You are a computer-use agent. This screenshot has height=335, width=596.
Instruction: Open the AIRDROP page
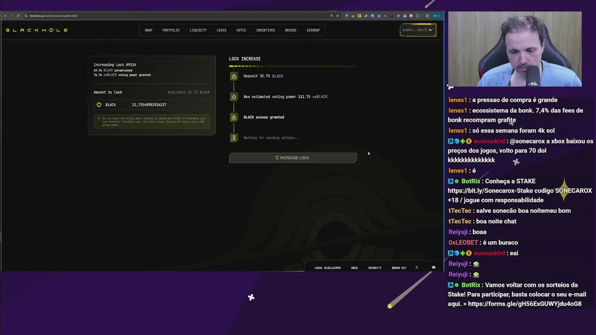313,30
